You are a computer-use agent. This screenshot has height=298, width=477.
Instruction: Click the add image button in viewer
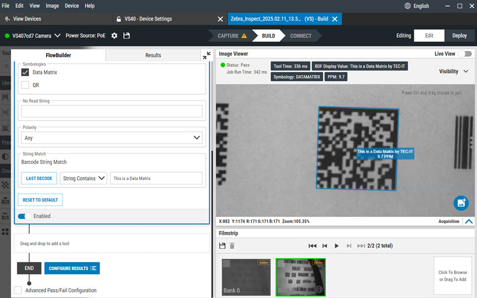tap(461, 203)
